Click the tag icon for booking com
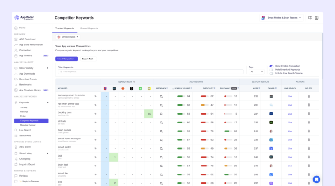 [96, 114]
